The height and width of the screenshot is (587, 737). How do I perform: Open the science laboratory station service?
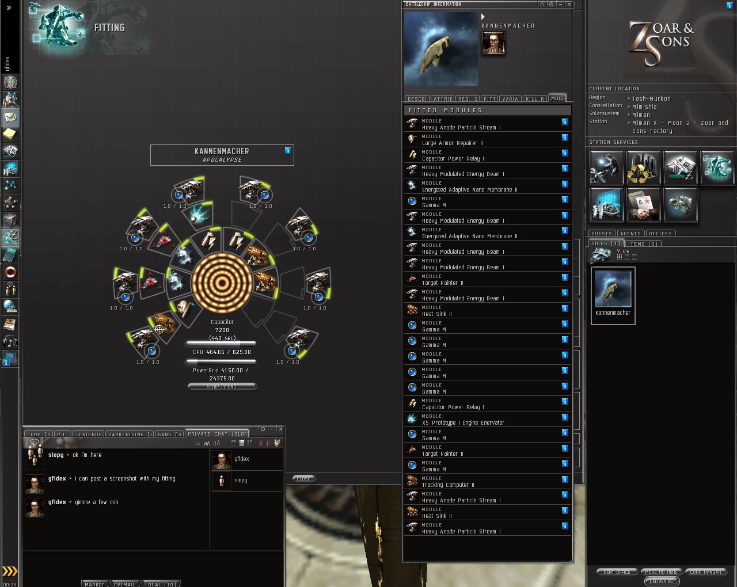(606, 205)
